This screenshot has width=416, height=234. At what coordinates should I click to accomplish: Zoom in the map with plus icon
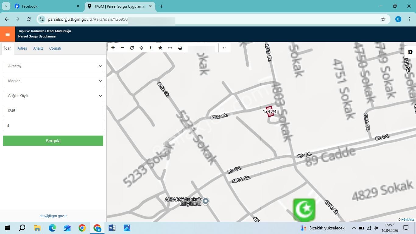(x=113, y=48)
